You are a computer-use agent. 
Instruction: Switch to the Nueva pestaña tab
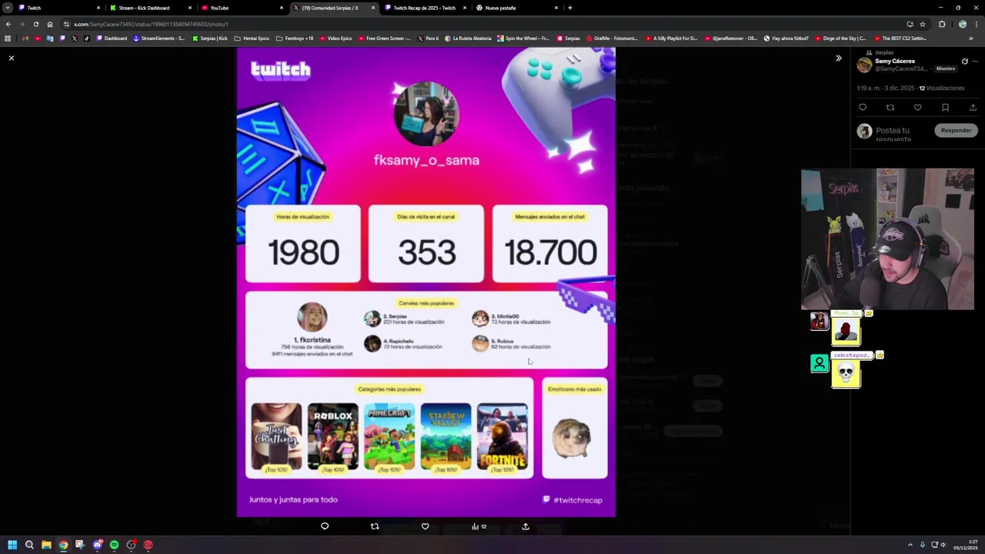[x=516, y=8]
